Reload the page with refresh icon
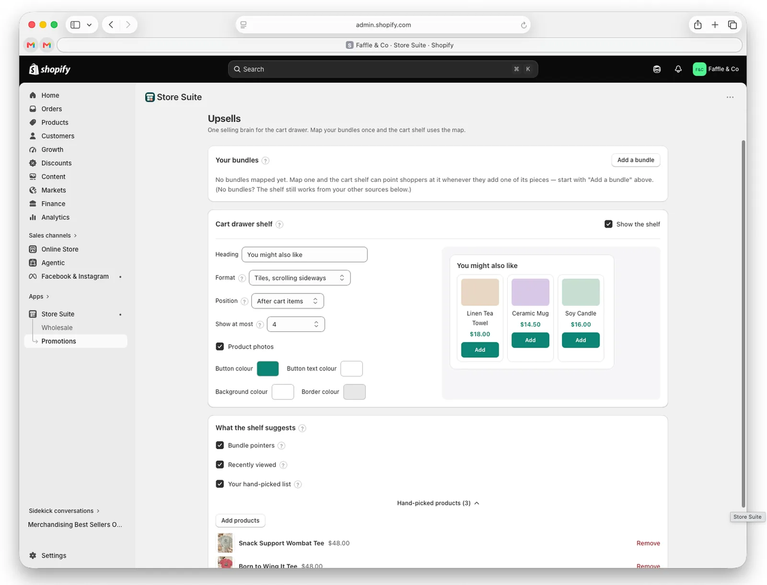This screenshot has width=767, height=585. click(523, 25)
